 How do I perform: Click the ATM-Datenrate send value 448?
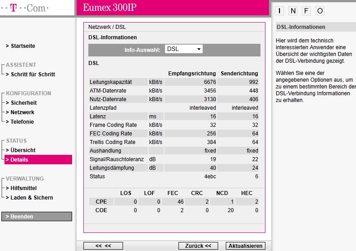coord(253,91)
